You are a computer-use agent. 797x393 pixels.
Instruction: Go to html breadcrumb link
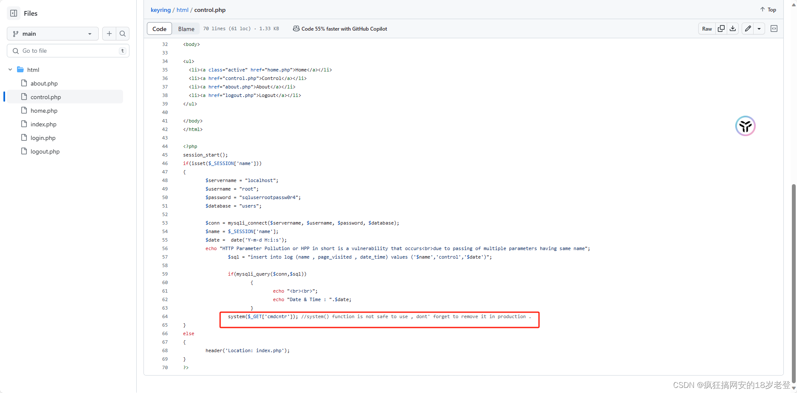click(182, 10)
